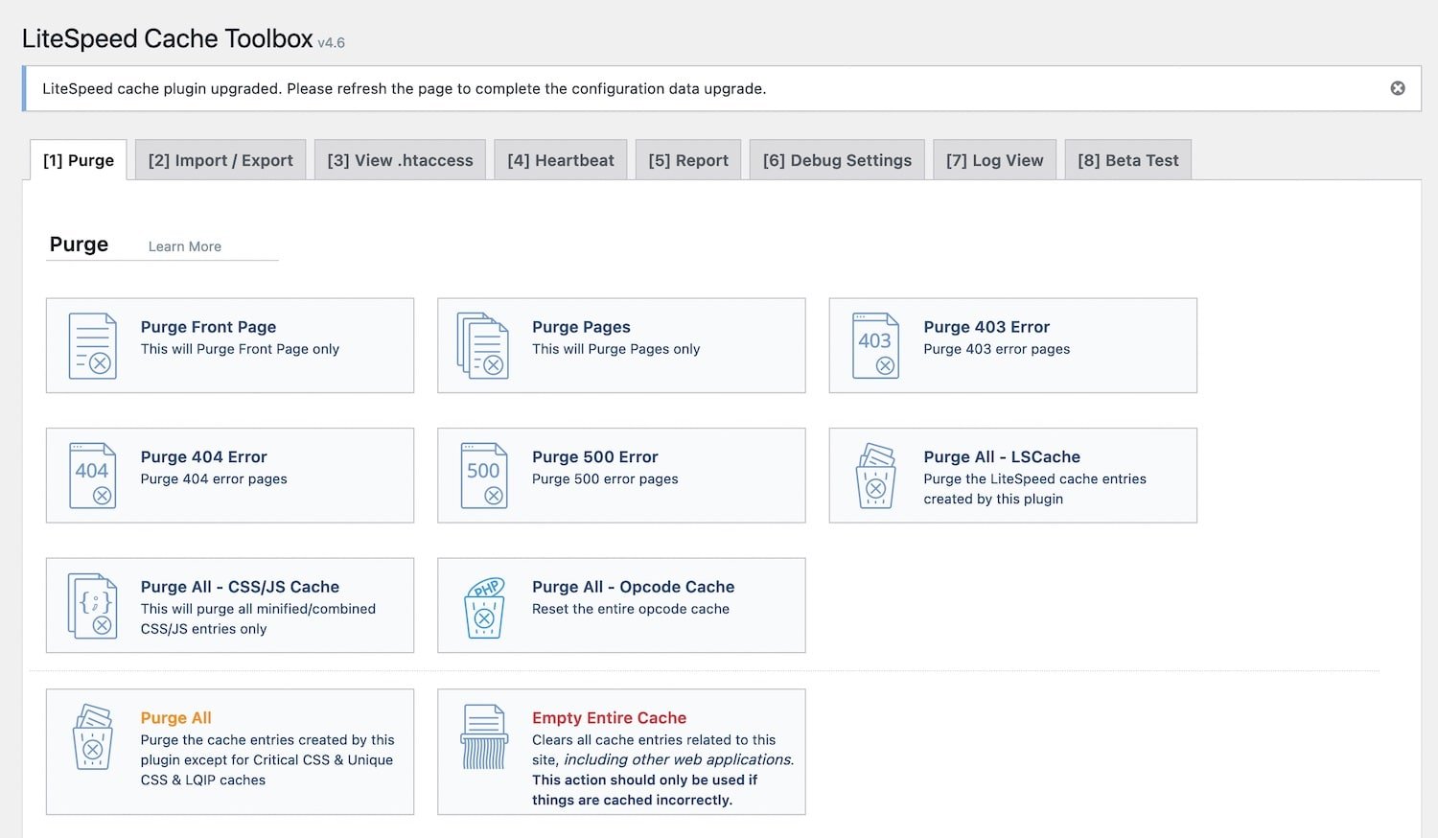Click the 403 error page icon
This screenshot has width=1438, height=838.
[x=875, y=345]
